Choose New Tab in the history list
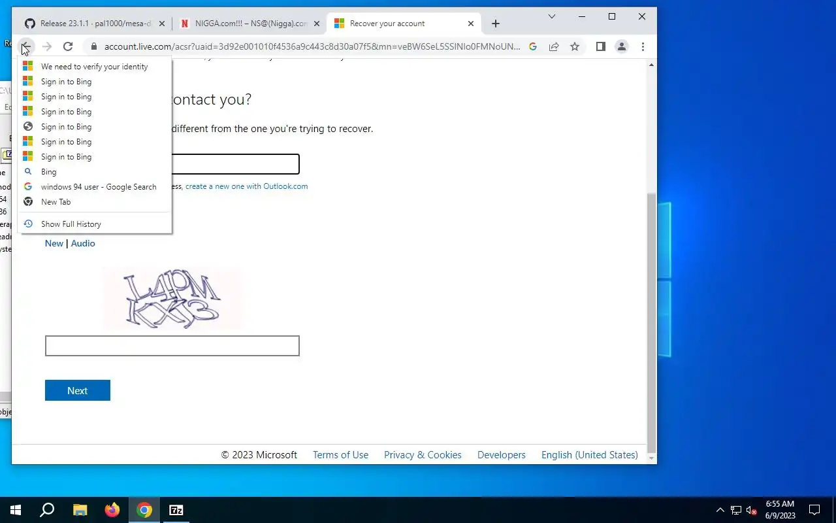Image resolution: width=836 pixels, height=523 pixels. pyautogui.click(x=95, y=202)
